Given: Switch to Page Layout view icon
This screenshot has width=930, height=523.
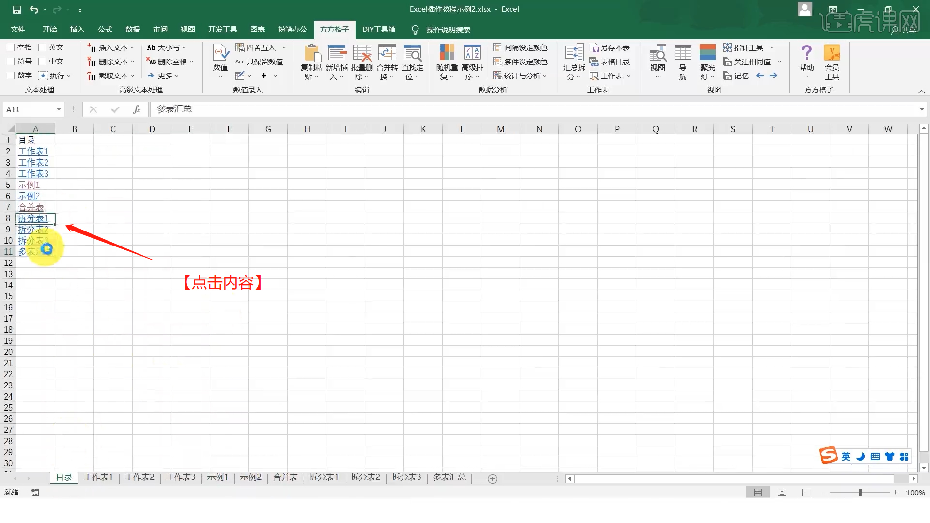Looking at the screenshot, I should point(782,492).
